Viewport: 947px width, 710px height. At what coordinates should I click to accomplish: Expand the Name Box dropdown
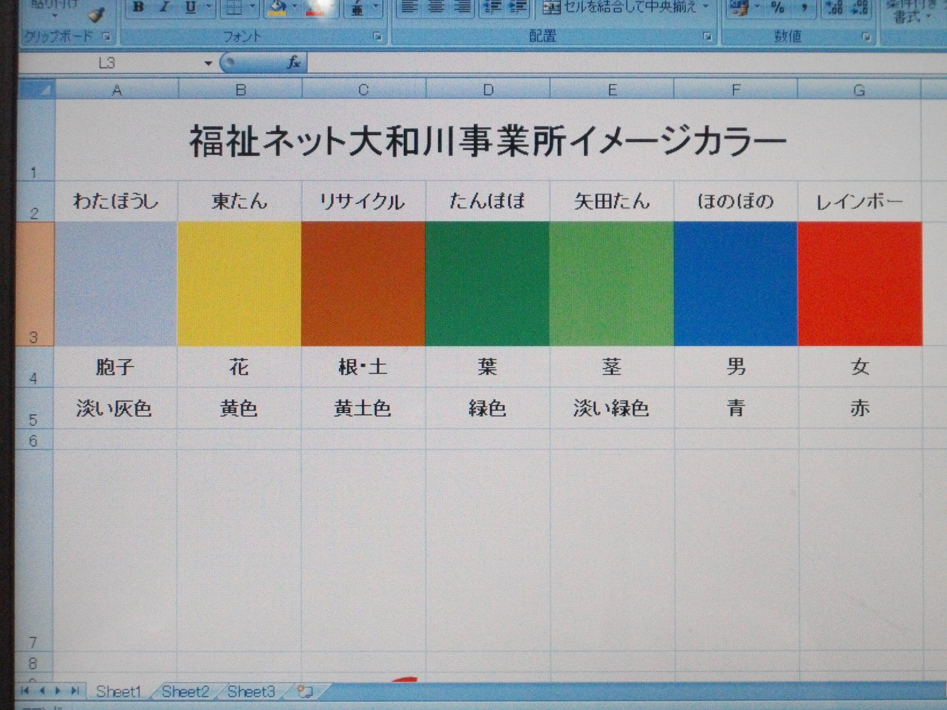(209, 64)
